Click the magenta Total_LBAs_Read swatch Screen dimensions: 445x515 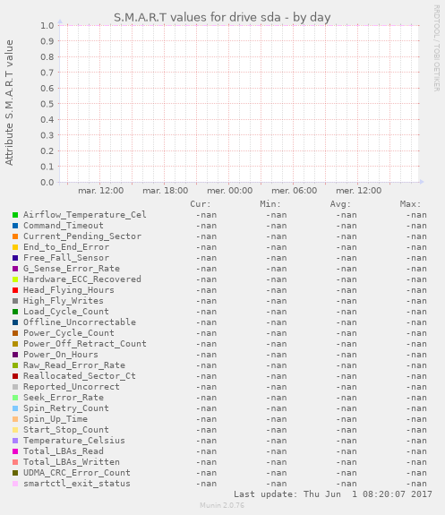(x=15, y=451)
